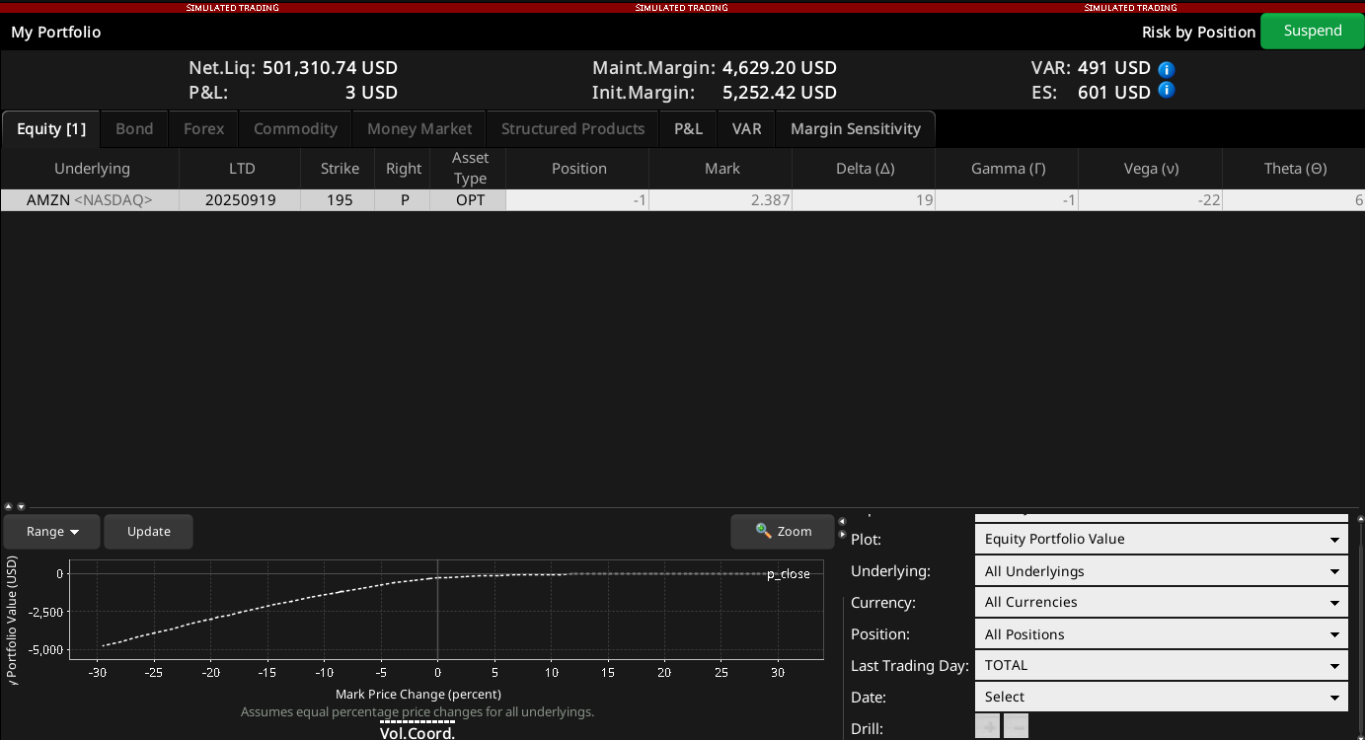Sort by Underlying column header

pos(90,169)
